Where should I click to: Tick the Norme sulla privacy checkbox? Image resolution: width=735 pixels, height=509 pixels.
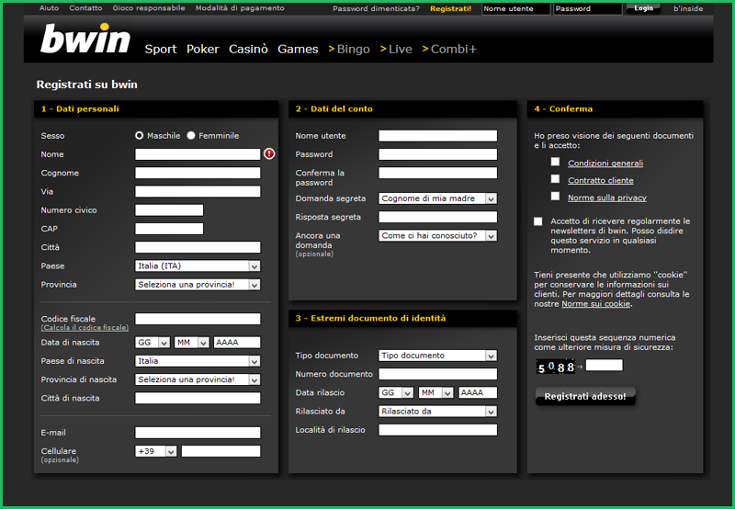point(556,196)
